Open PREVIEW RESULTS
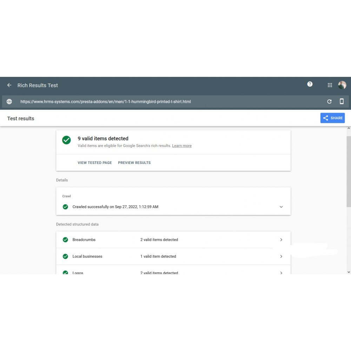The width and height of the screenshot is (351, 351). pos(134,163)
